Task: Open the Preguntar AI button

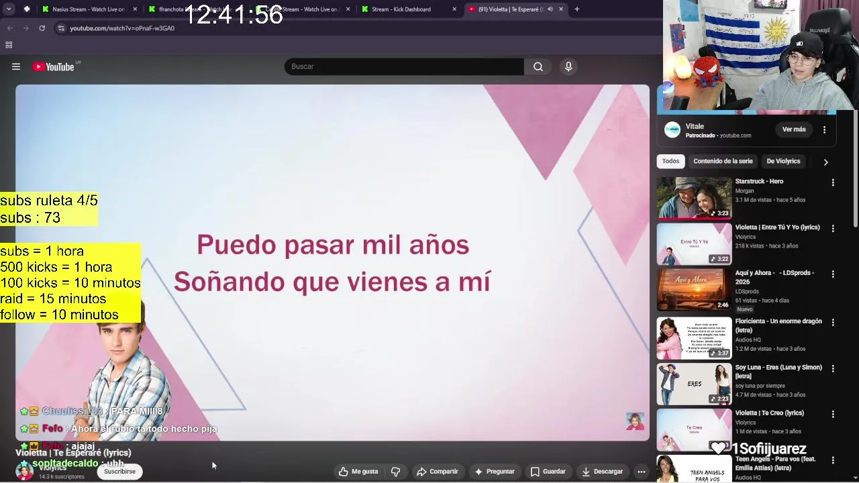Action: tap(494, 472)
